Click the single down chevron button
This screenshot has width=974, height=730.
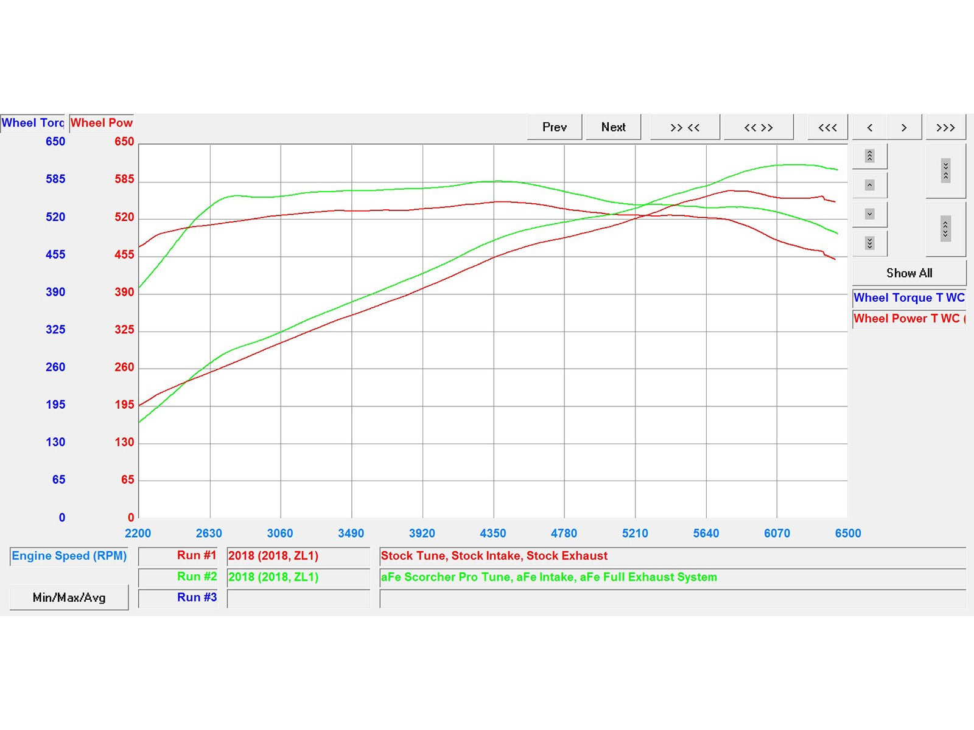(870, 214)
